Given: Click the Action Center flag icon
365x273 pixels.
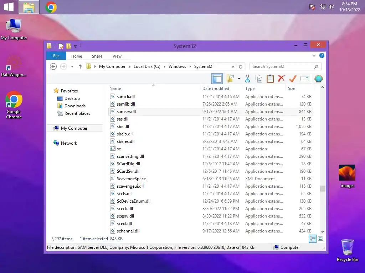Looking at the screenshot, I should tap(312, 7).
